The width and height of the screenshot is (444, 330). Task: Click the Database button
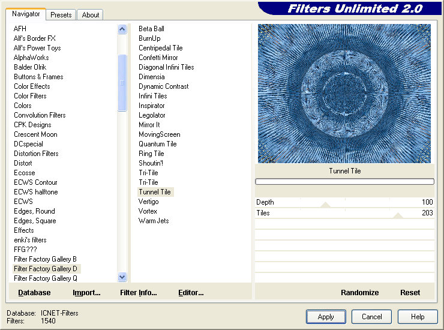coord(34,293)
